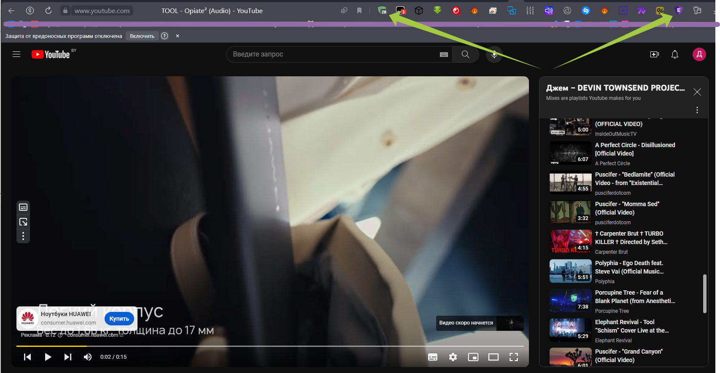Enter fullscreen mode in the player
The width and height of the screenshot is (720, 373).
(513, 357)
